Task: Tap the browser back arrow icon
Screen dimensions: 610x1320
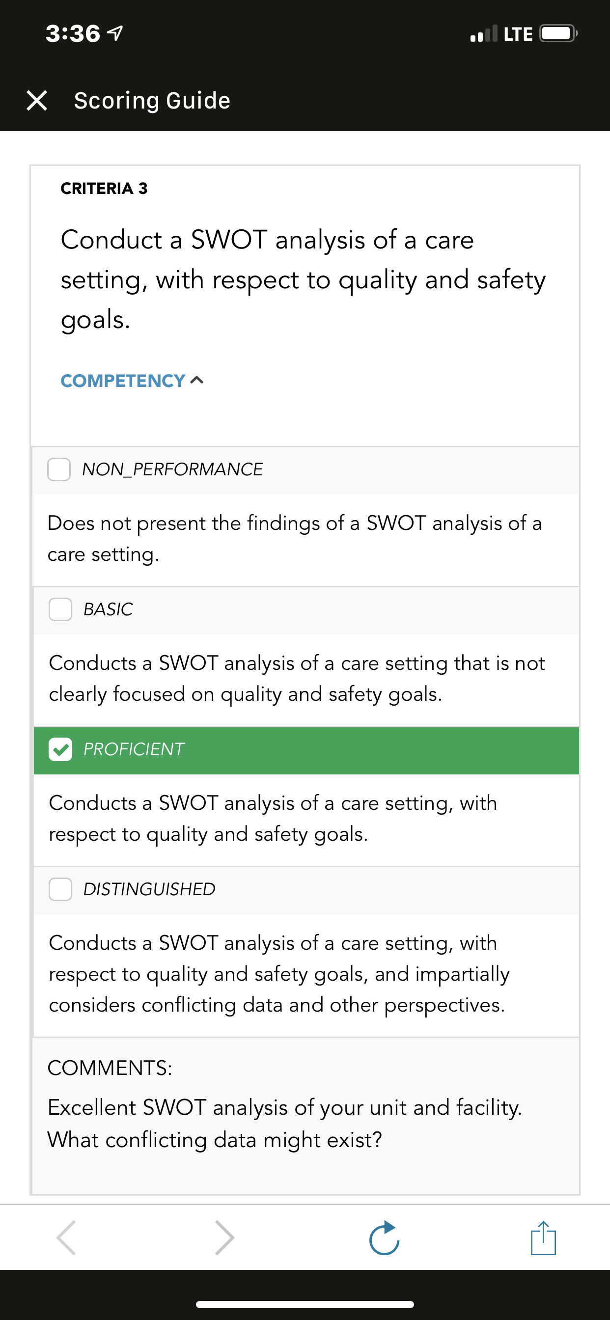Action: click(66, 1237)
